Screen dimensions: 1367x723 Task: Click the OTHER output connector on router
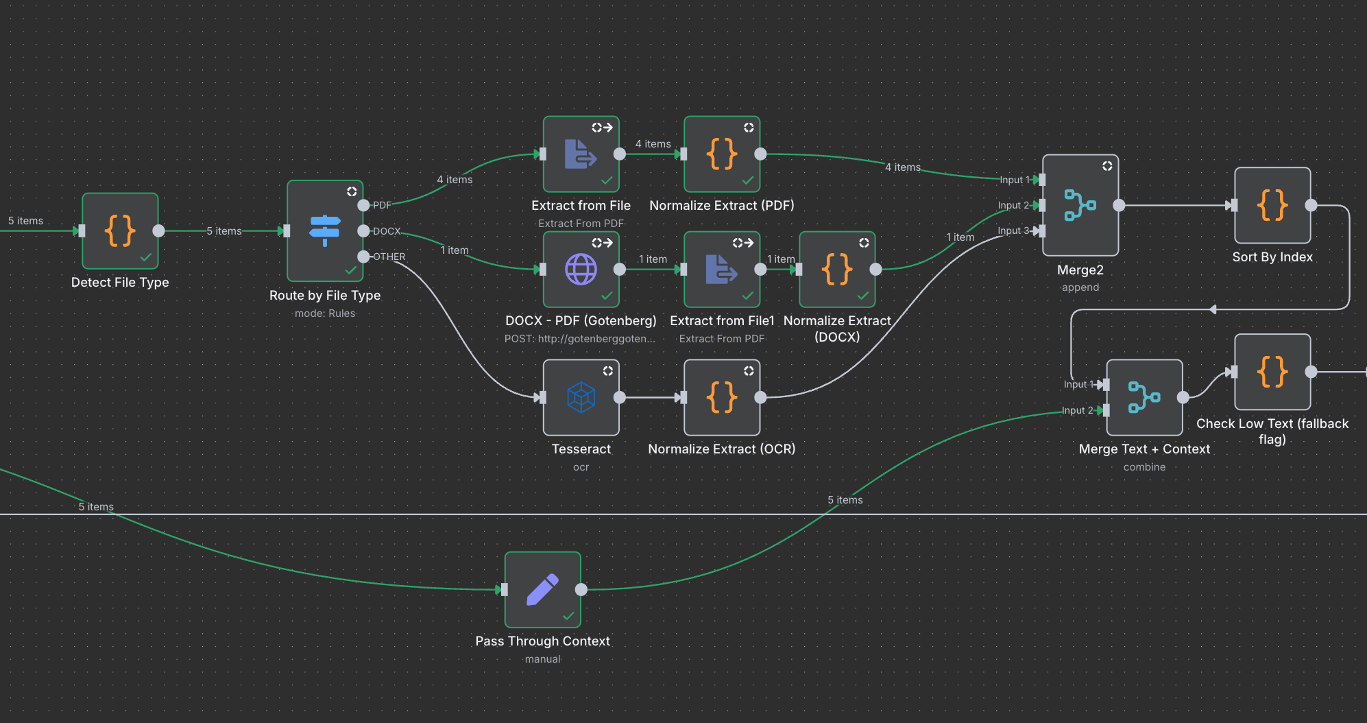(363, 257)
